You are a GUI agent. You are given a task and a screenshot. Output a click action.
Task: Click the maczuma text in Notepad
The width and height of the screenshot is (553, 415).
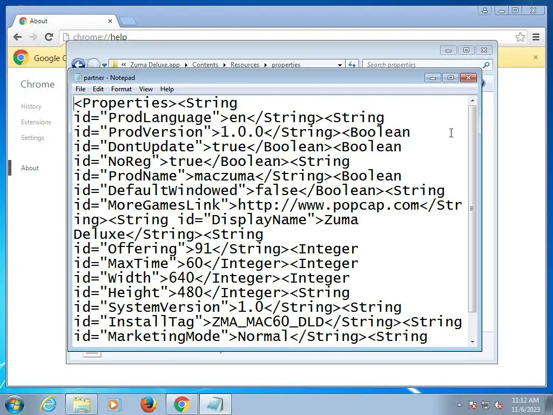[224, 176]
